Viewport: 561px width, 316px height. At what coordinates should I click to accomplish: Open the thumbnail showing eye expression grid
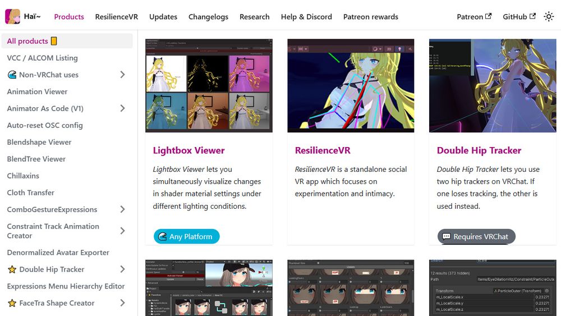(x=351, y=288)
